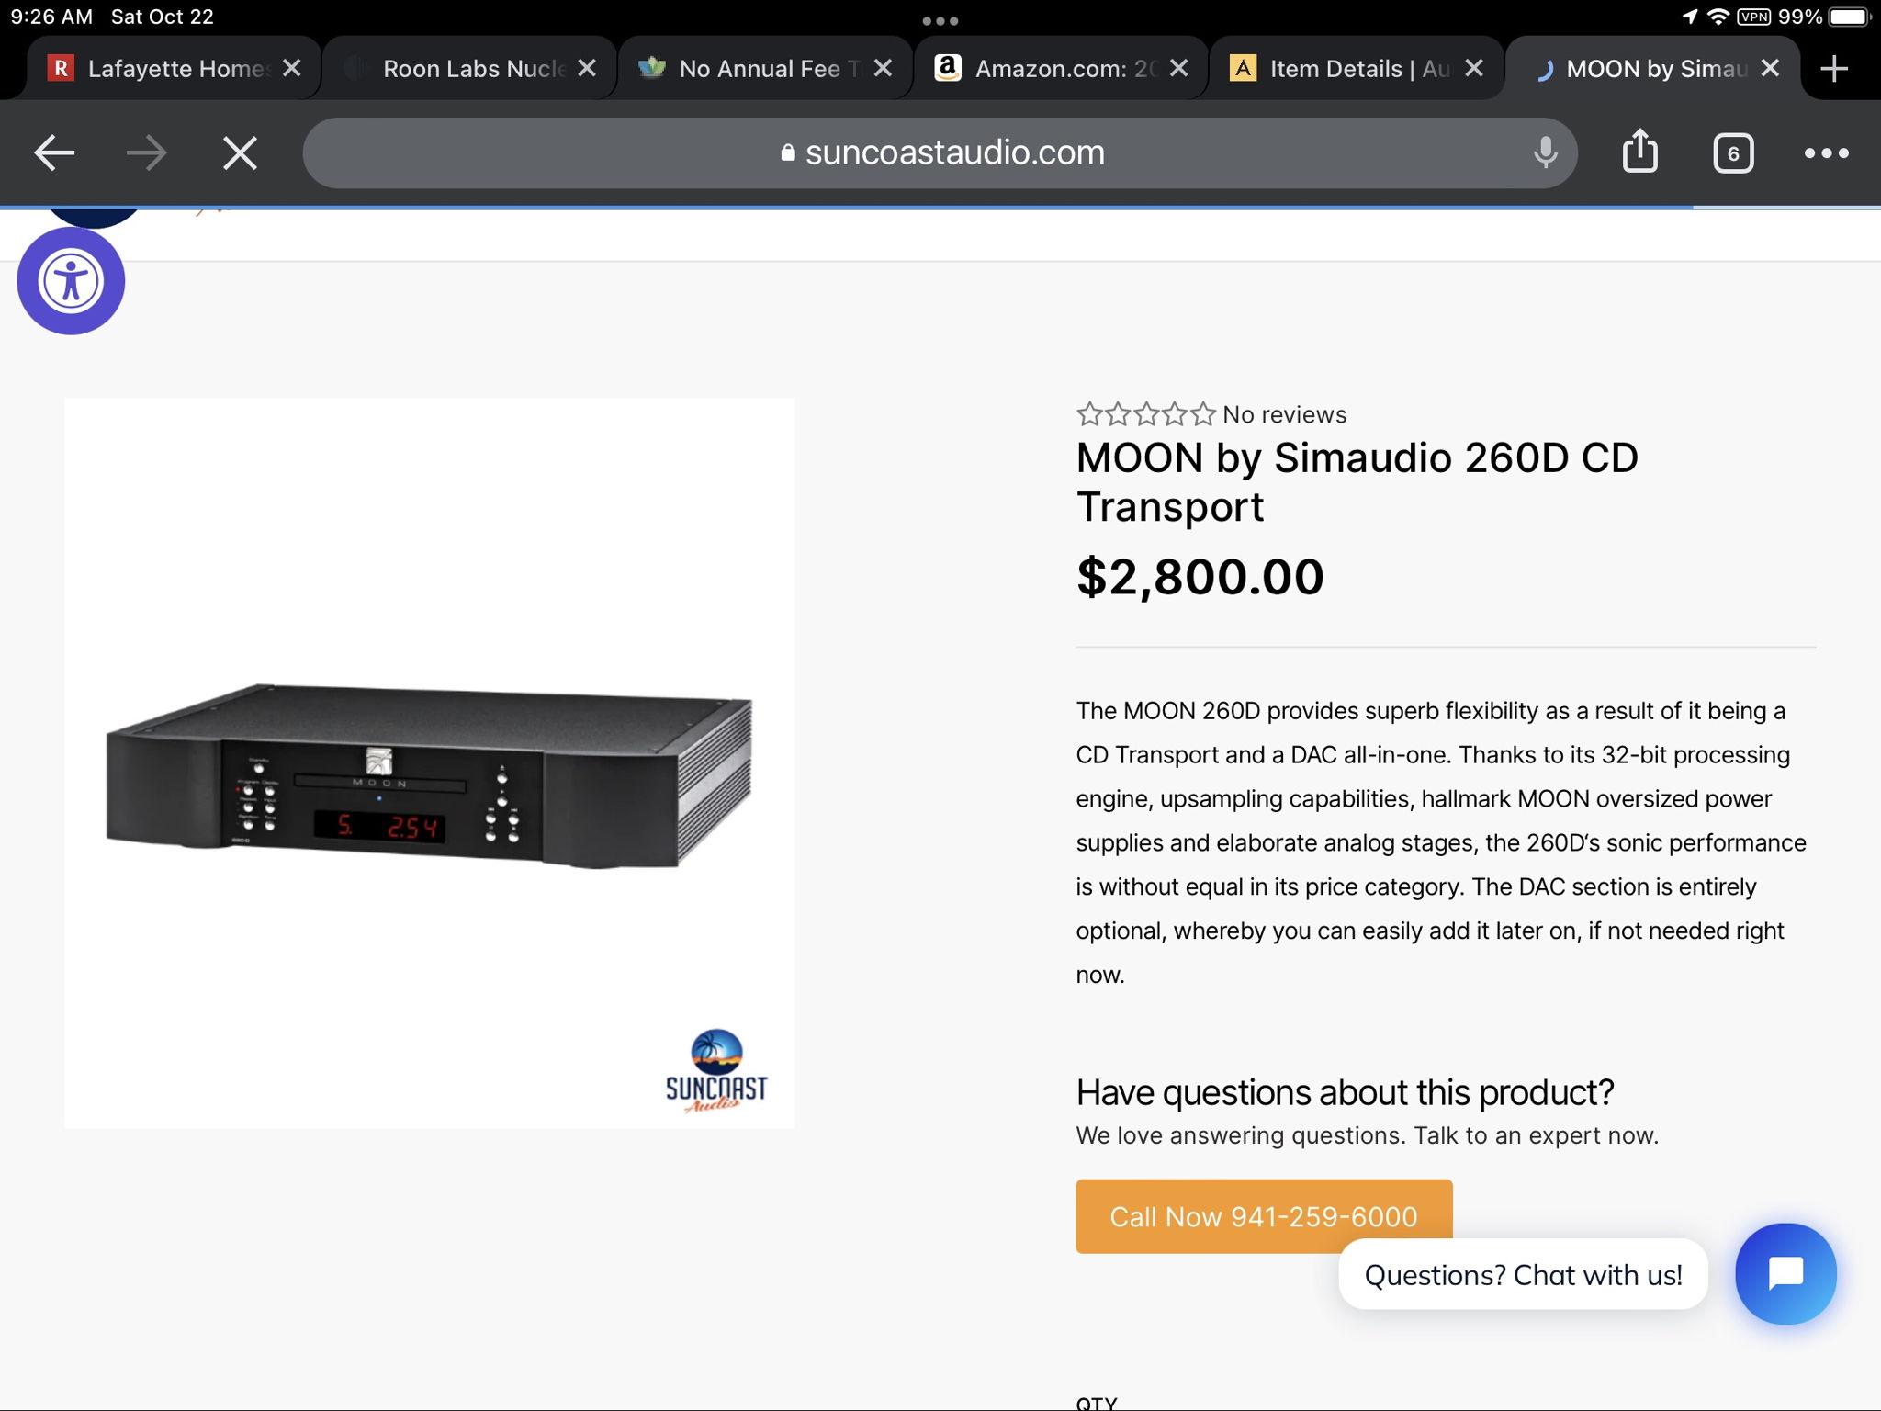
Task: Open the accessibility options widget
Action: tap(71, 281)
